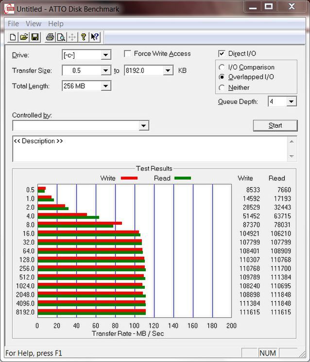
Task: Click the Read value 111700
Action: click(281, 268)
